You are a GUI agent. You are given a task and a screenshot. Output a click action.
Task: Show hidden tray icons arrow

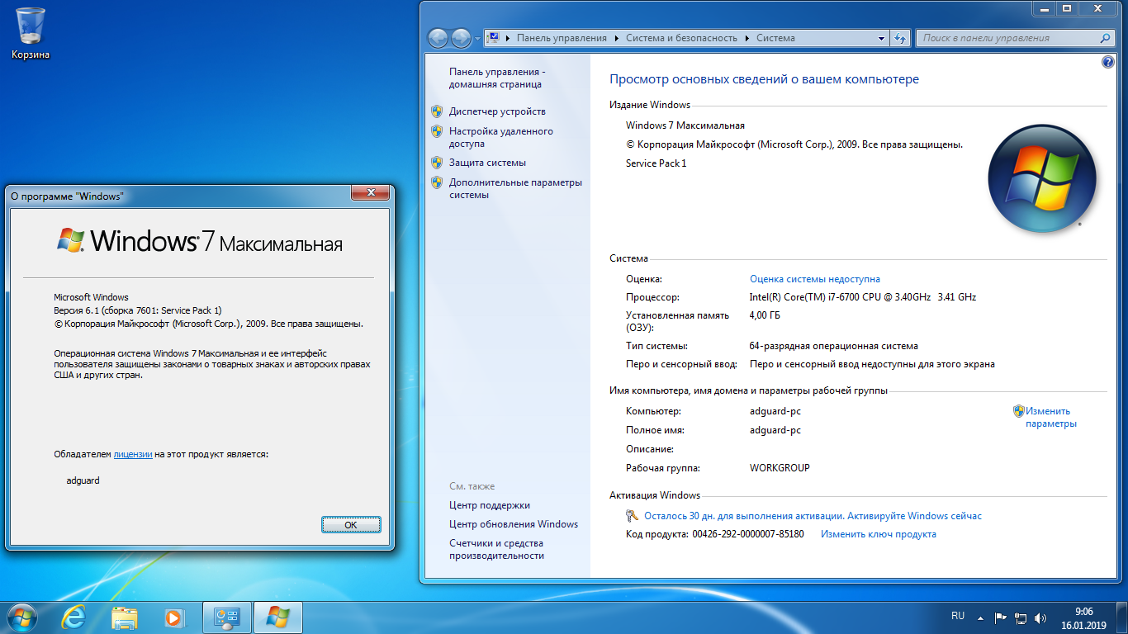(980, 617)
